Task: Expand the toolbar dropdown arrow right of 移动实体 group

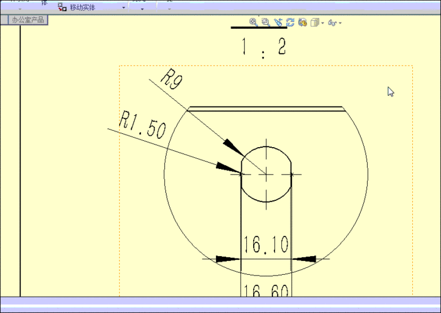Action: coord(142,9)
